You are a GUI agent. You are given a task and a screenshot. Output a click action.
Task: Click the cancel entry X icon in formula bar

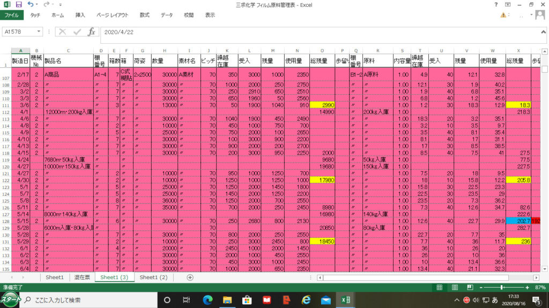click(x=63, y=32)
